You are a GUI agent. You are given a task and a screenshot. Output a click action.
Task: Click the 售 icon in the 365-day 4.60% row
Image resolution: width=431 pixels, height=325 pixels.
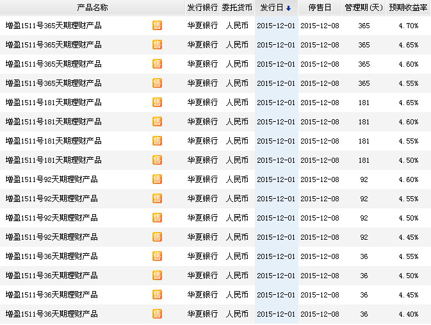(158, 64)
